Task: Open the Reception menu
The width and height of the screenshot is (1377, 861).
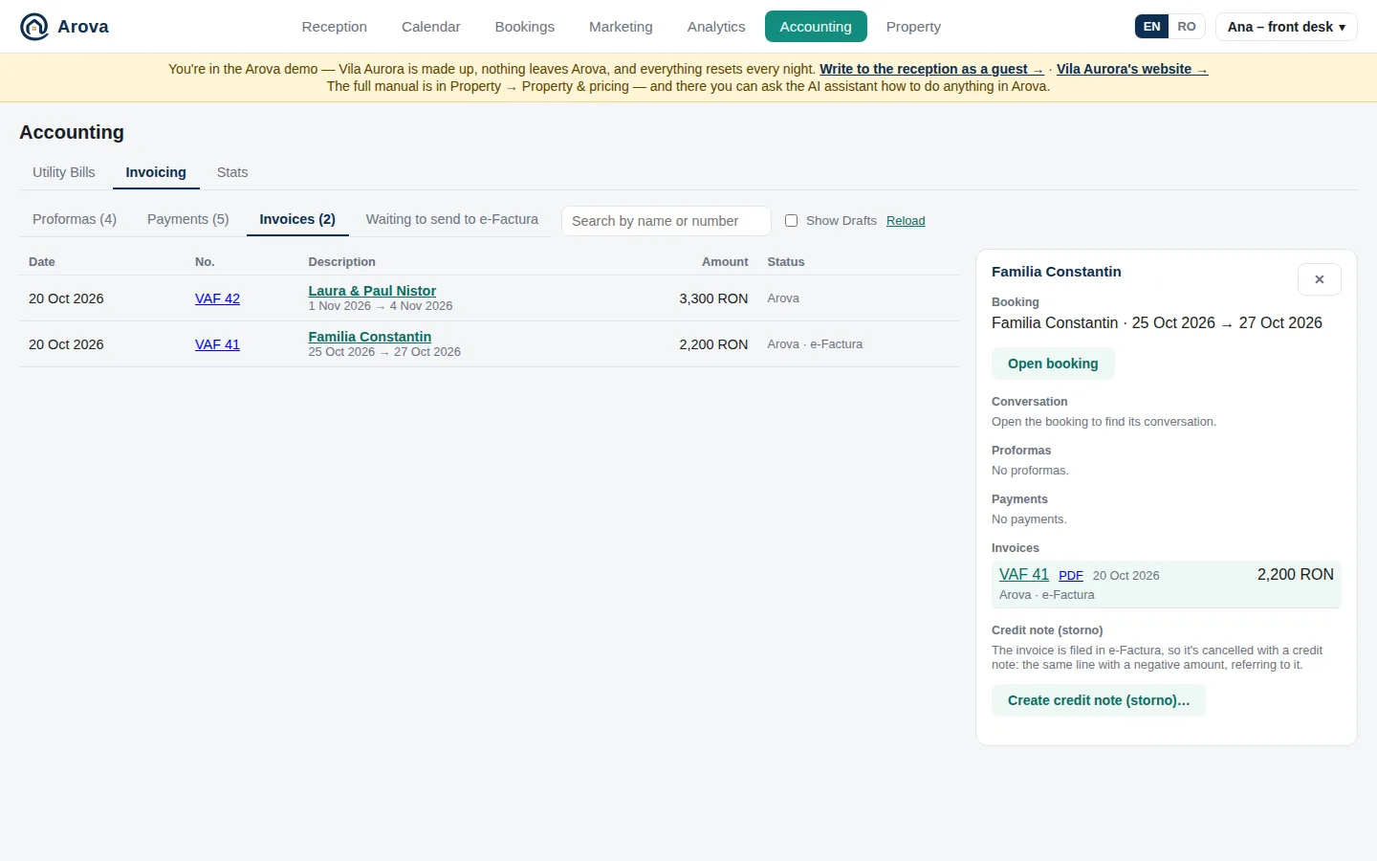Action: pyautogui.click(x=334, y=27)
